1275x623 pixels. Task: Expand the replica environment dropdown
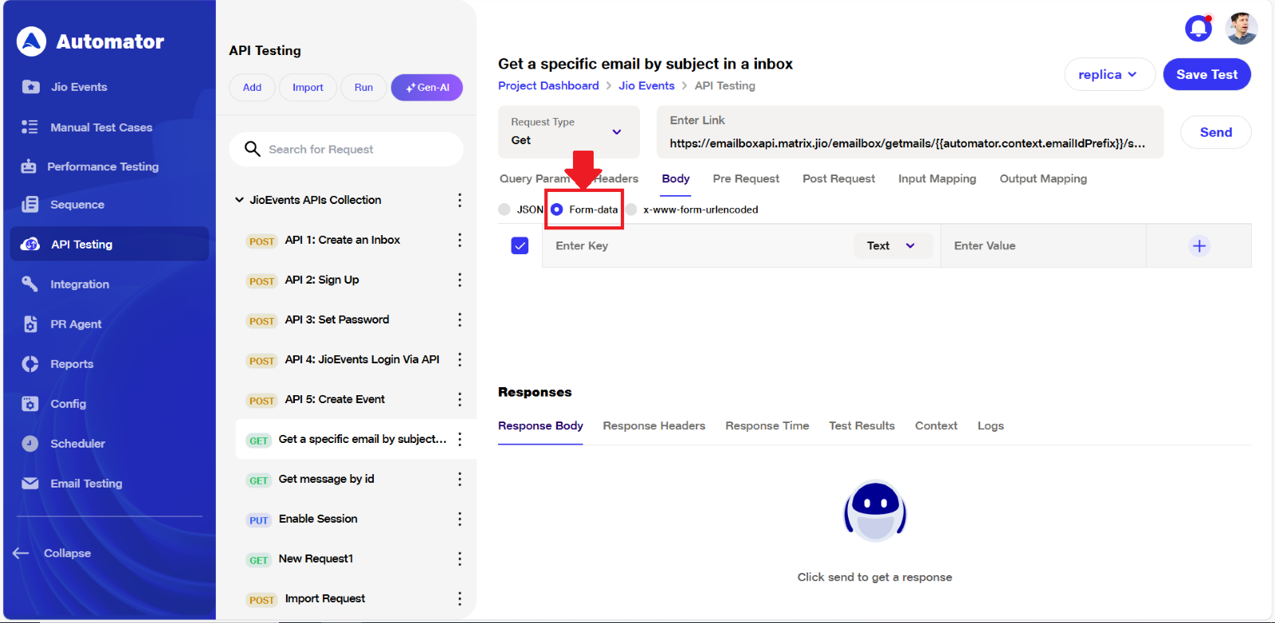point(1109,75)
